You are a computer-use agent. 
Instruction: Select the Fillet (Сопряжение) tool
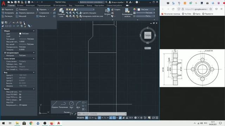click(43, 13)
